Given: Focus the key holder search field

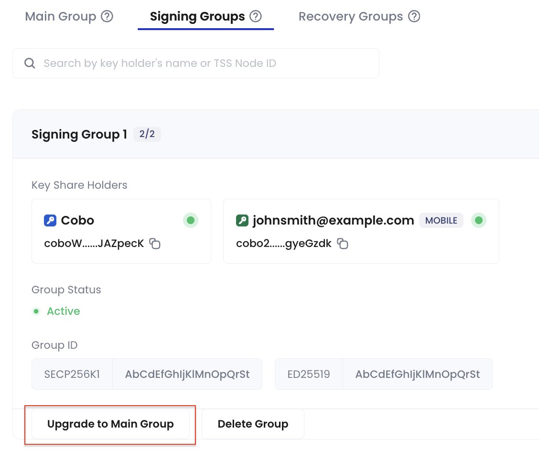Looking at the screenshot, I should pos(196,63).
